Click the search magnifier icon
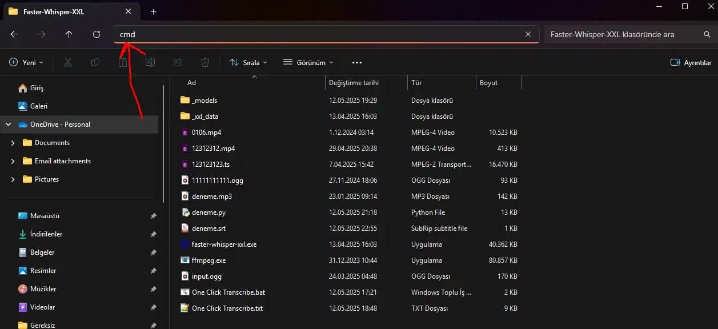 (707, 34)
